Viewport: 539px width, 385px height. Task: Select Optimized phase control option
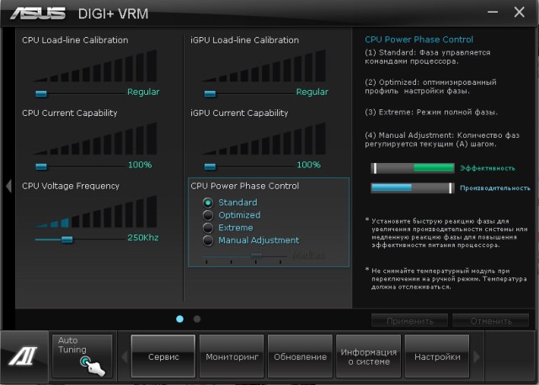click(x=208, y=215)
